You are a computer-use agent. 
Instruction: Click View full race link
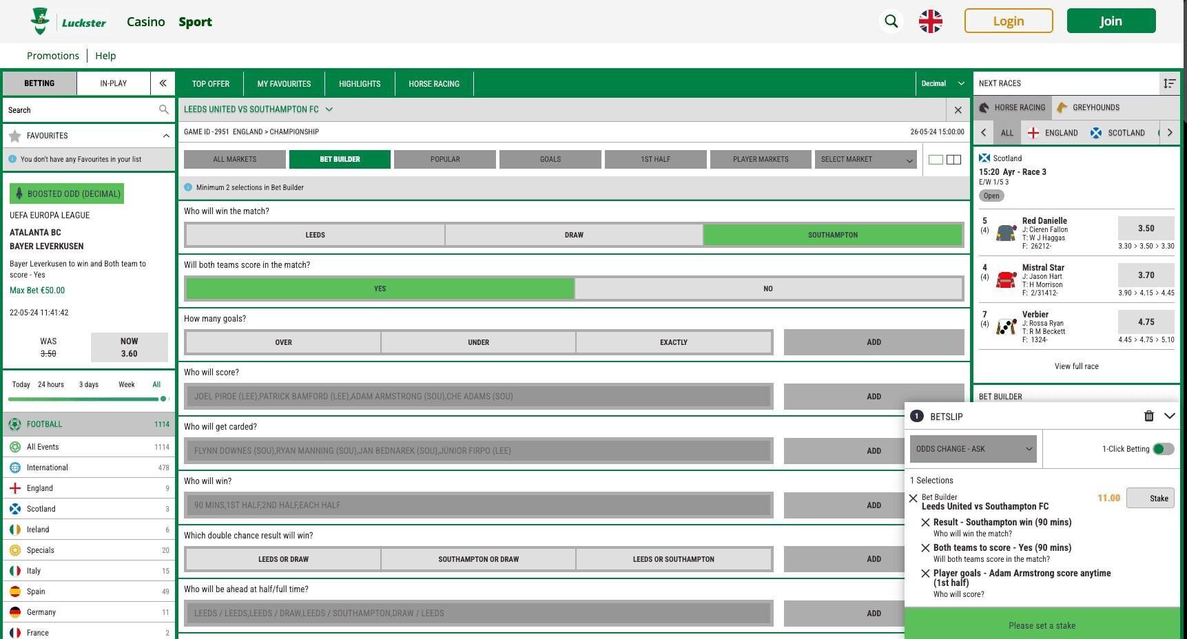(x=1076, y=366)
